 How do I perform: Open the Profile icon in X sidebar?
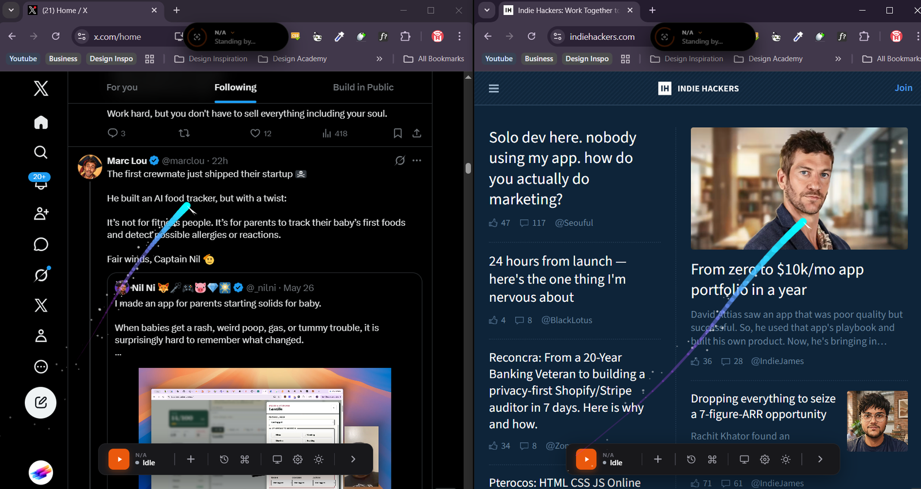point(41,336)
